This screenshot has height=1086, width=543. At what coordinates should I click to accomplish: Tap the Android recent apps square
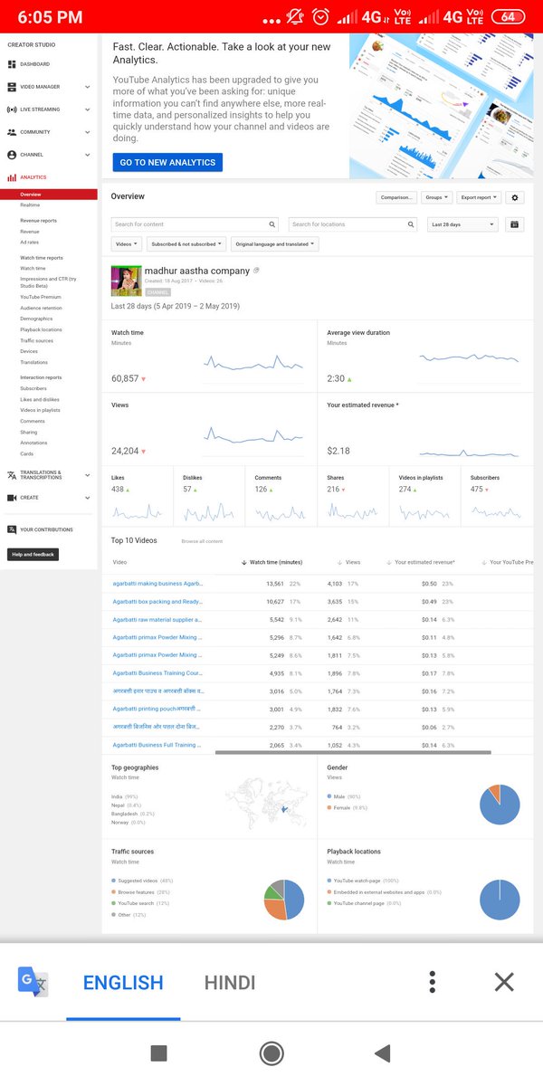[158, 1053]
